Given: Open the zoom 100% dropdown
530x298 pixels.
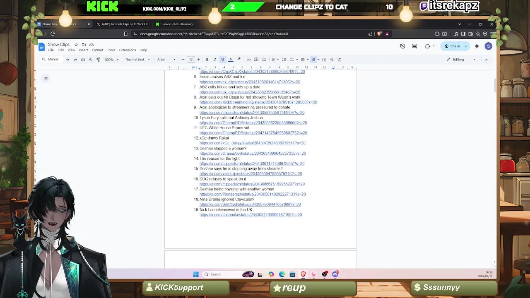Looking at the screenshot, I should click(x=111, y=60).
